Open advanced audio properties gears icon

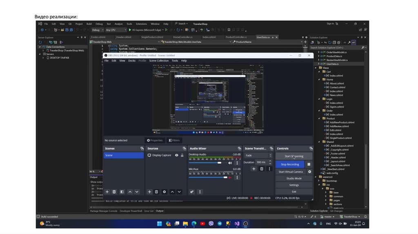192,192
